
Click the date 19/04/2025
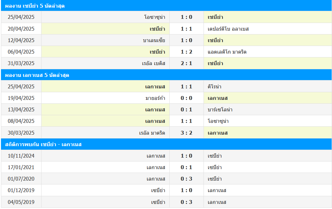(21, 98)
